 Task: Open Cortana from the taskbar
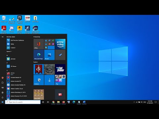43,102
